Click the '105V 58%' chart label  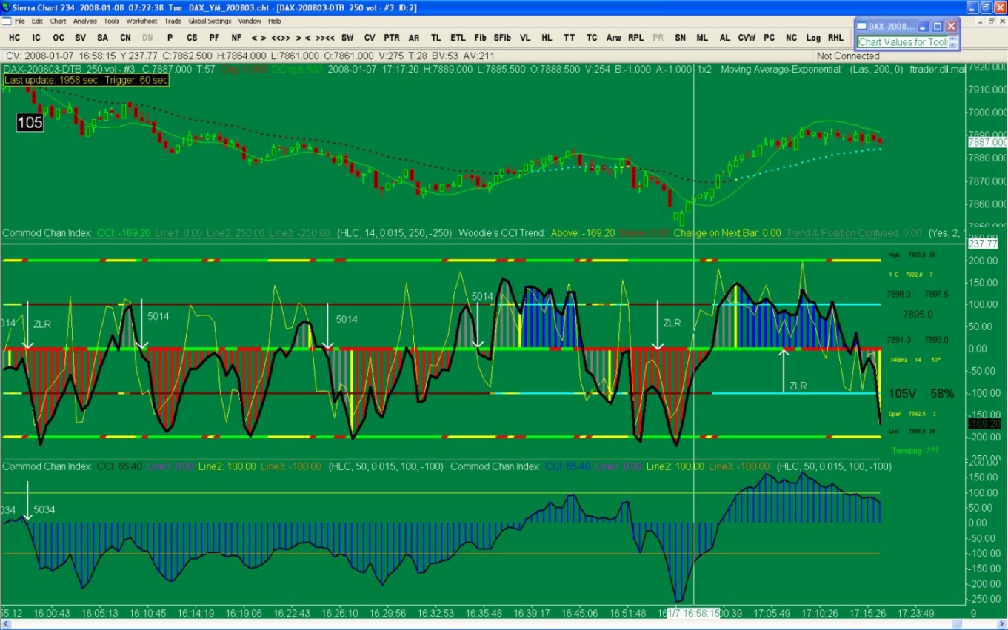[x=921, y=394]
